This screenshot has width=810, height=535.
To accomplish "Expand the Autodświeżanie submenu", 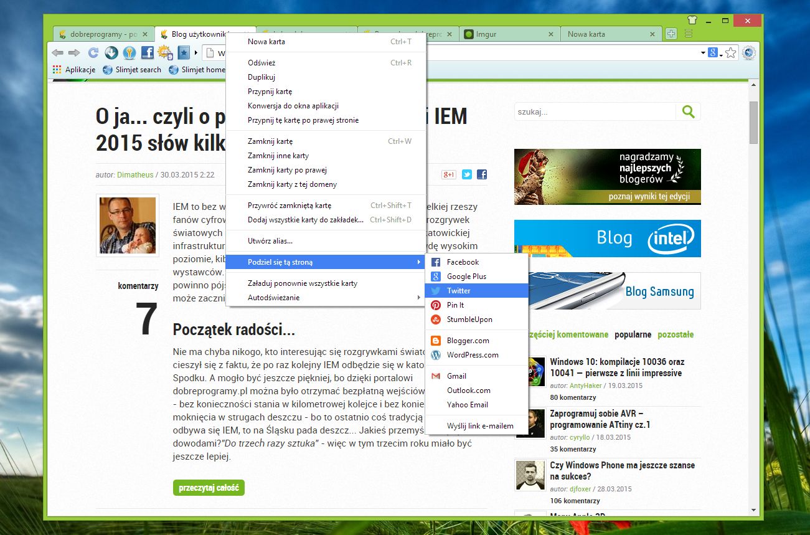I will tap(326, 298).
